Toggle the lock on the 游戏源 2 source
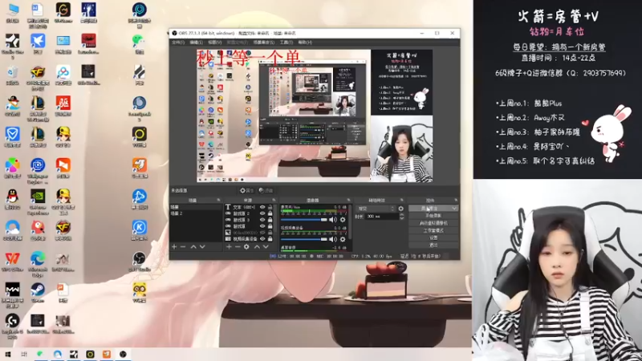This screenshot has height=361, width=642. [x=270, y=213]
